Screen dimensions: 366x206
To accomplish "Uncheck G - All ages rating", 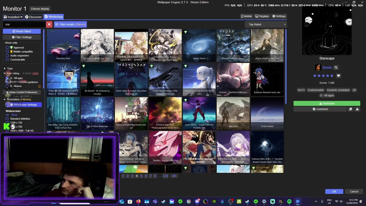I will point(7,78).
